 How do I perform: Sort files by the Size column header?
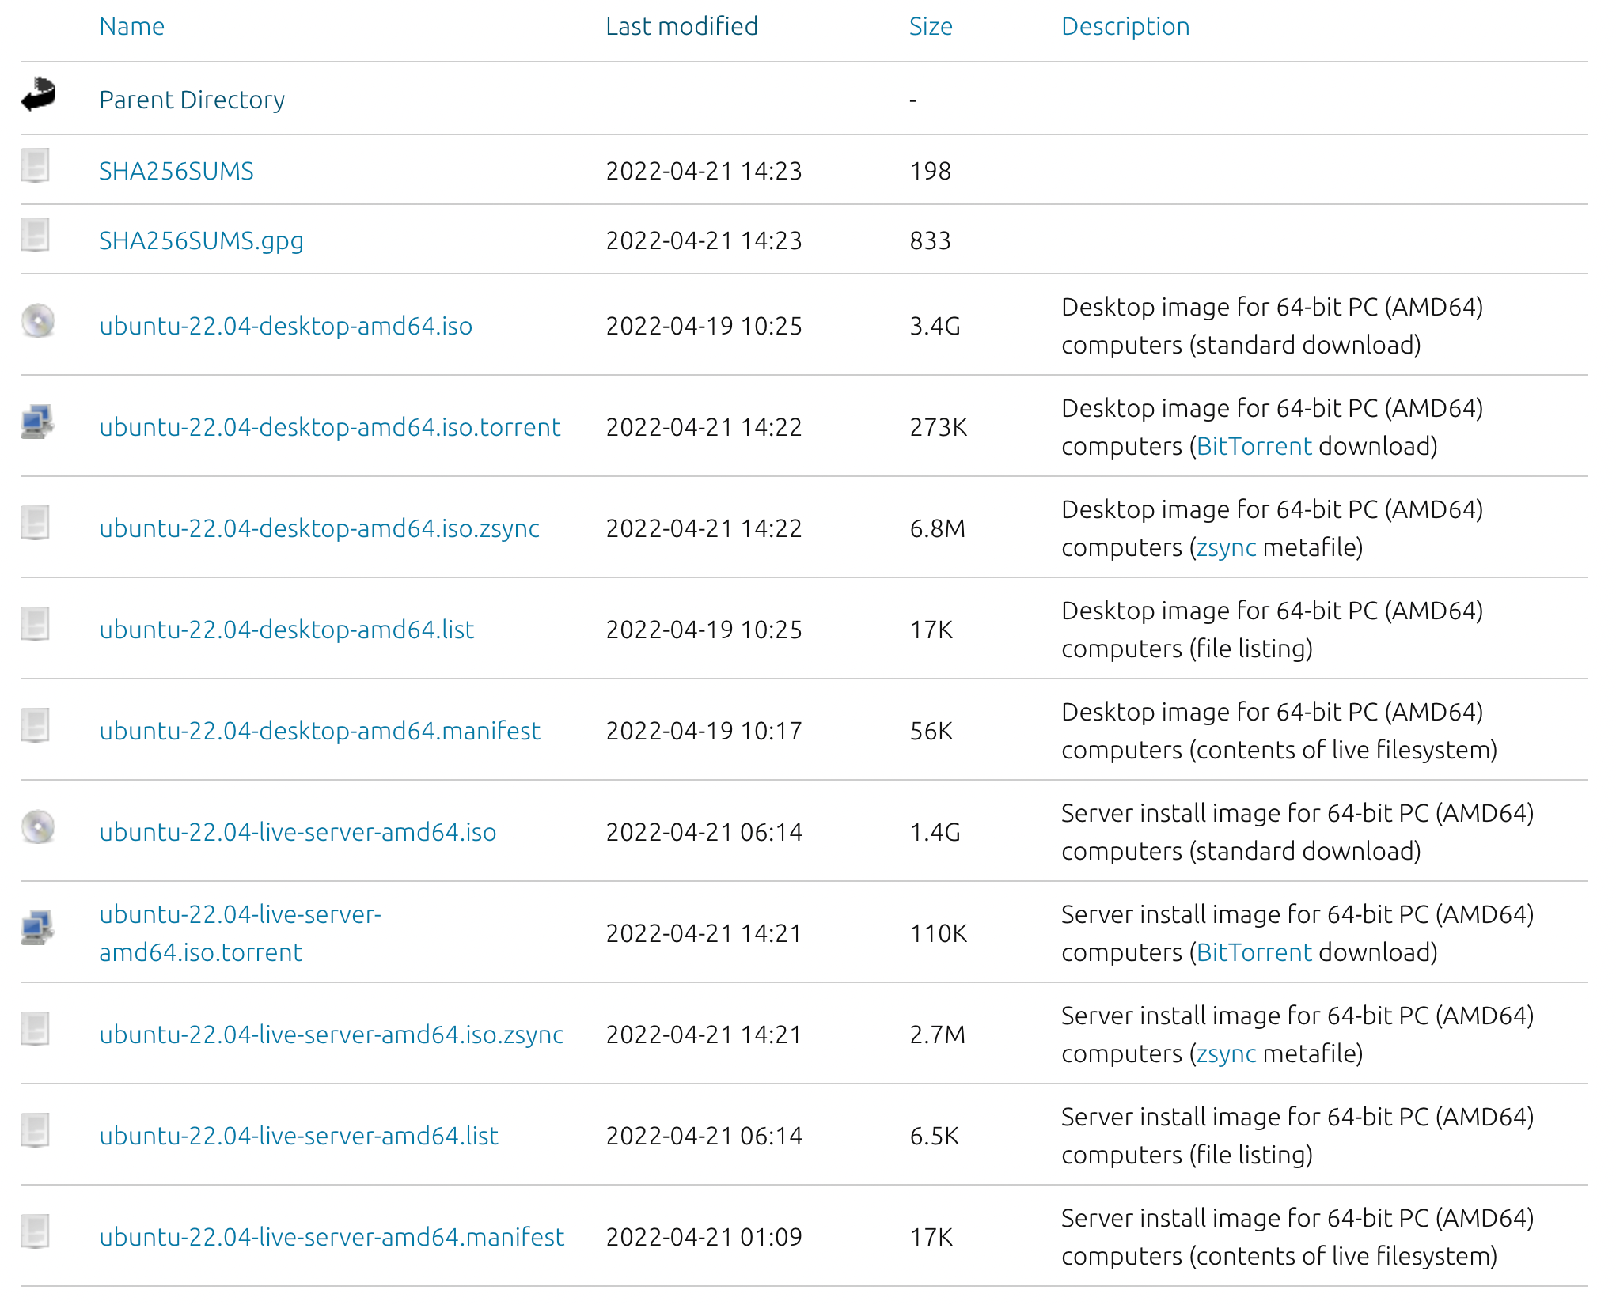(930, 27)
